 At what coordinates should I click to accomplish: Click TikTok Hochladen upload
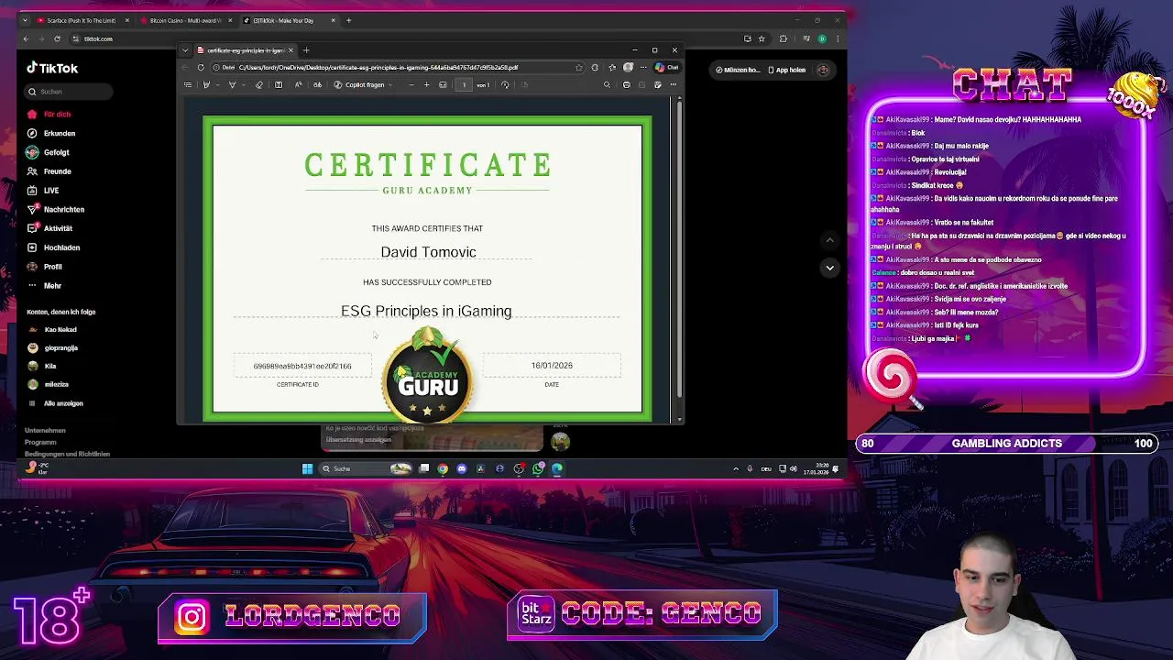coord(61,247)
